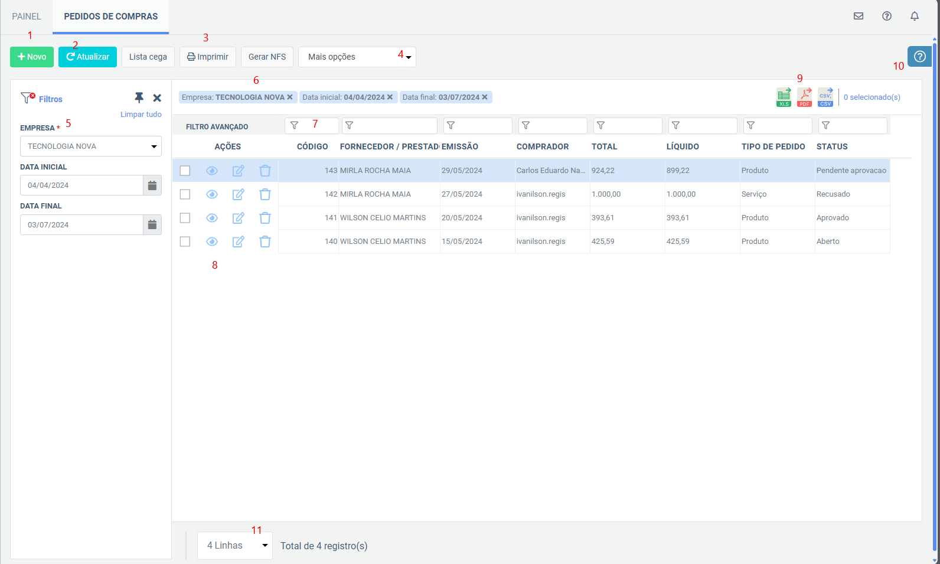Delete order 143 with the trash icon
The image size is (940, 564).
pyautogui.click(x=265, y=171)
